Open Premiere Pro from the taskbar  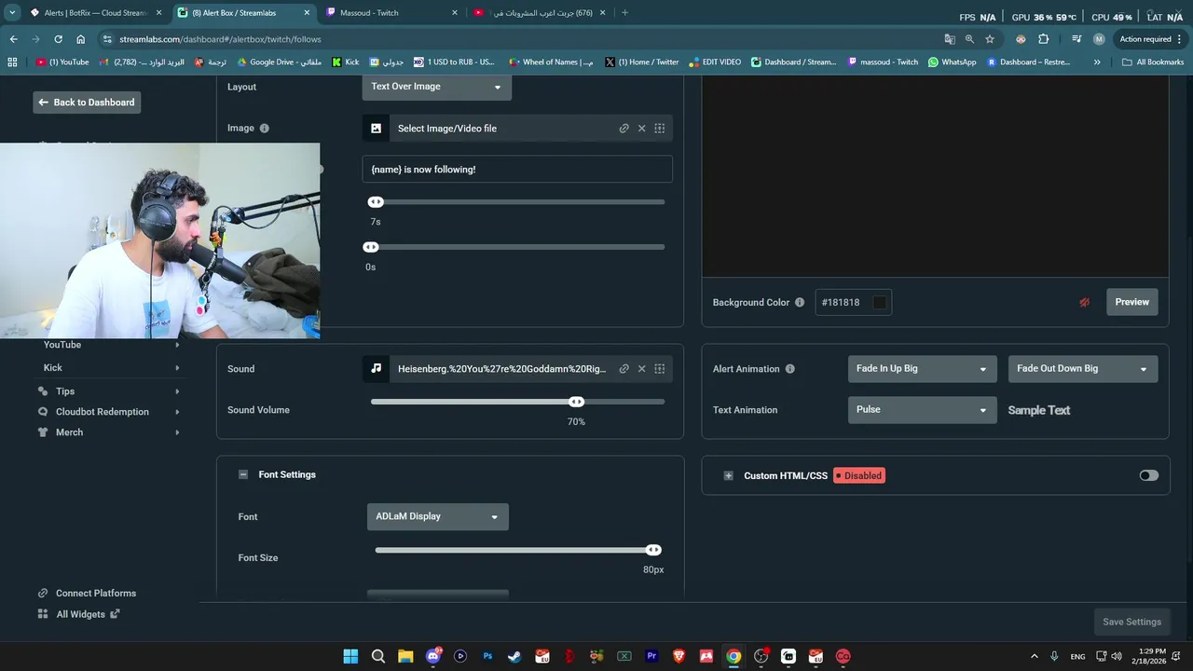coord(651,656)
